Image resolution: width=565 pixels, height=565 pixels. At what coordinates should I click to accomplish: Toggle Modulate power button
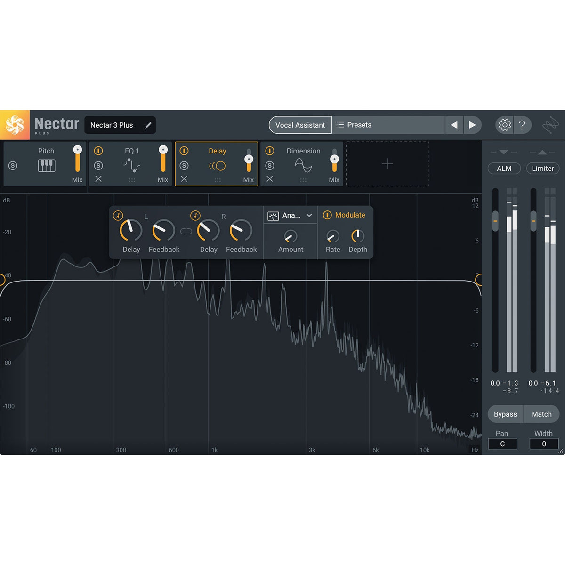coord(327,215)
